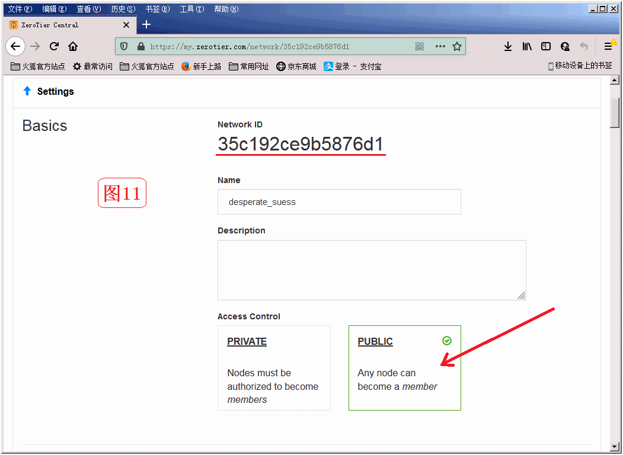Reload the ZeroTier page

[54, 46]
